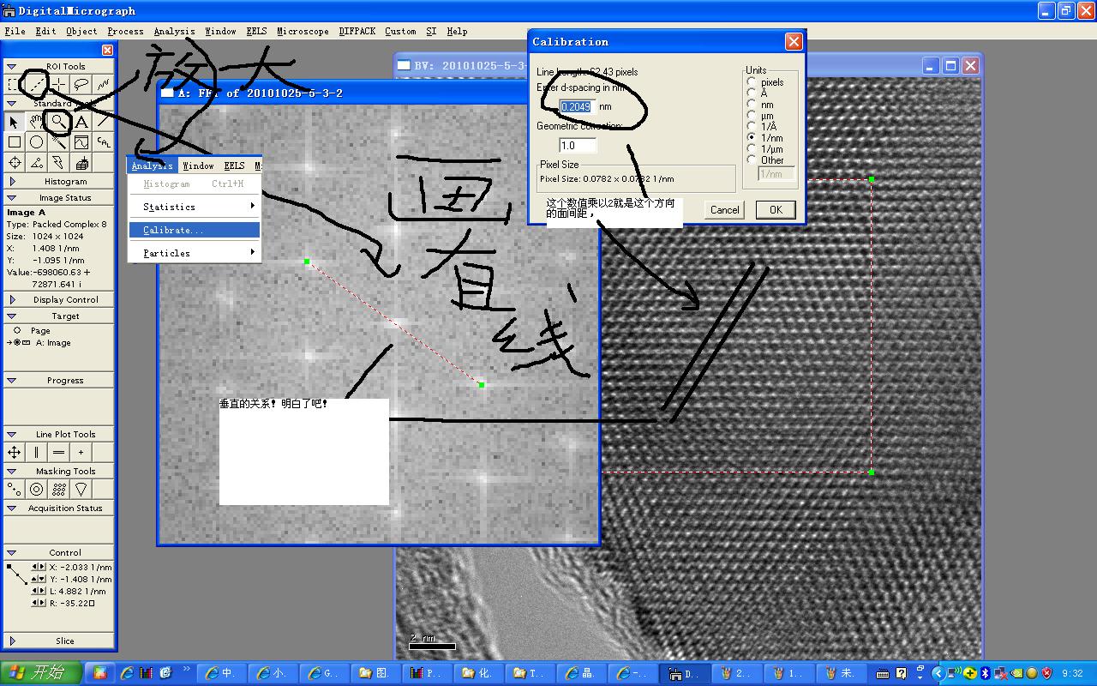Collapse the Progress panel
The height and width of the screenshot is (686, 1097).
(x=12, y=380)
